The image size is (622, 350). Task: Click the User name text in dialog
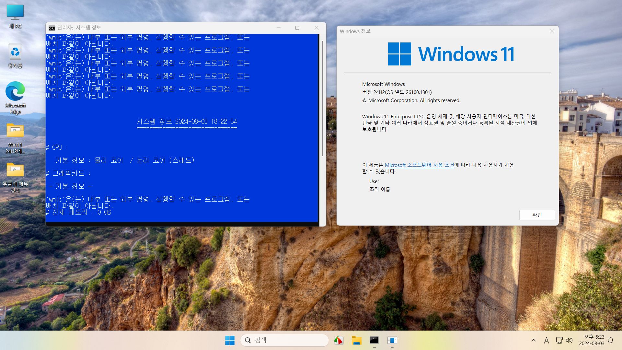(x=374, y=181)
